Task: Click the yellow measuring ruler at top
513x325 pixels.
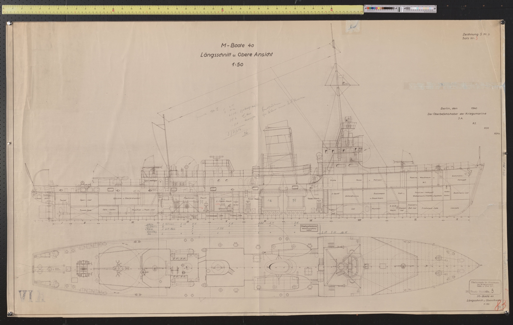Action: coord(182,10)
